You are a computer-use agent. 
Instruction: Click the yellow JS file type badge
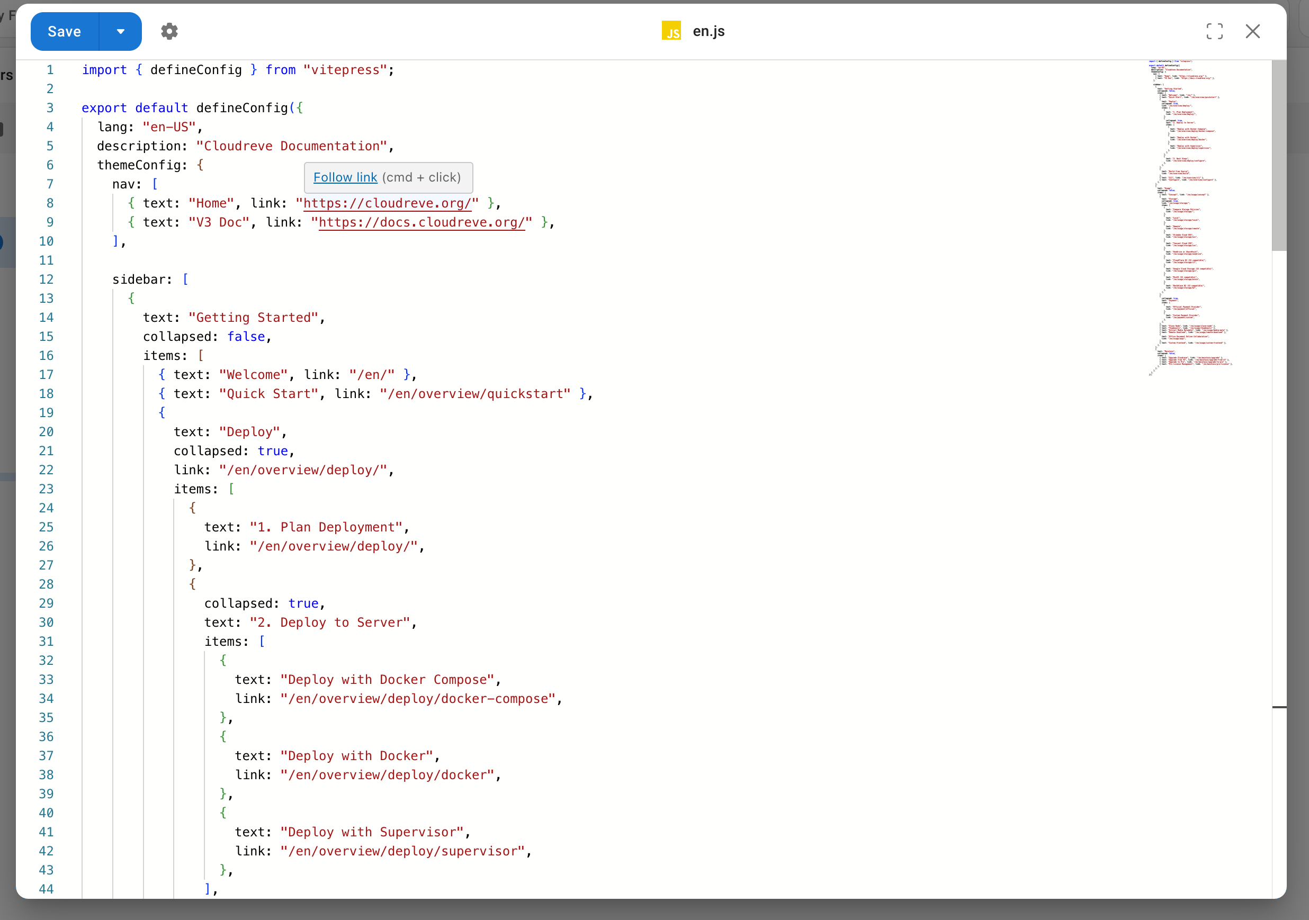[671, 31]
